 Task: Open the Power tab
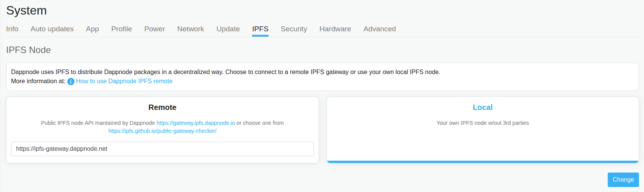click(x=155, y=29)
